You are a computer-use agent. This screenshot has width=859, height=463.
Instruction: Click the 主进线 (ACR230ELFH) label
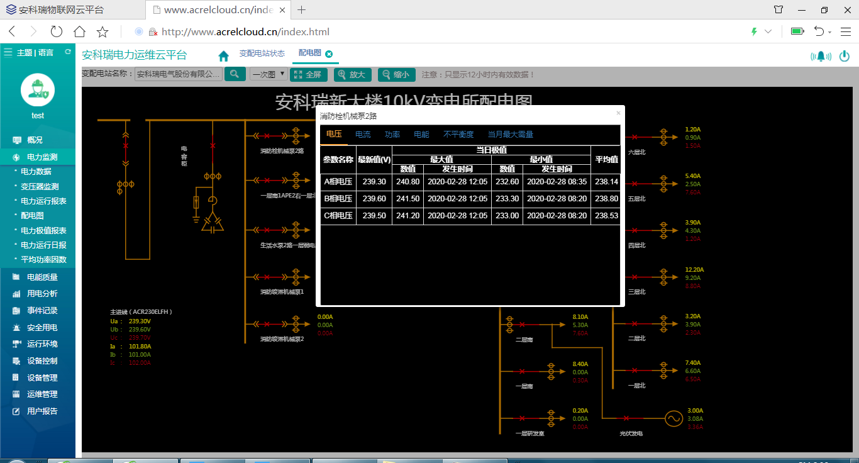pos(141,311)
